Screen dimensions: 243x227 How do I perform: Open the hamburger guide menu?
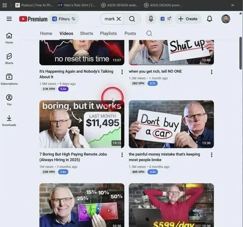9,19
